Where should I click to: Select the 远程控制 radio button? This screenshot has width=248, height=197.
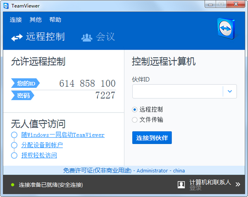tap(134, 110)
